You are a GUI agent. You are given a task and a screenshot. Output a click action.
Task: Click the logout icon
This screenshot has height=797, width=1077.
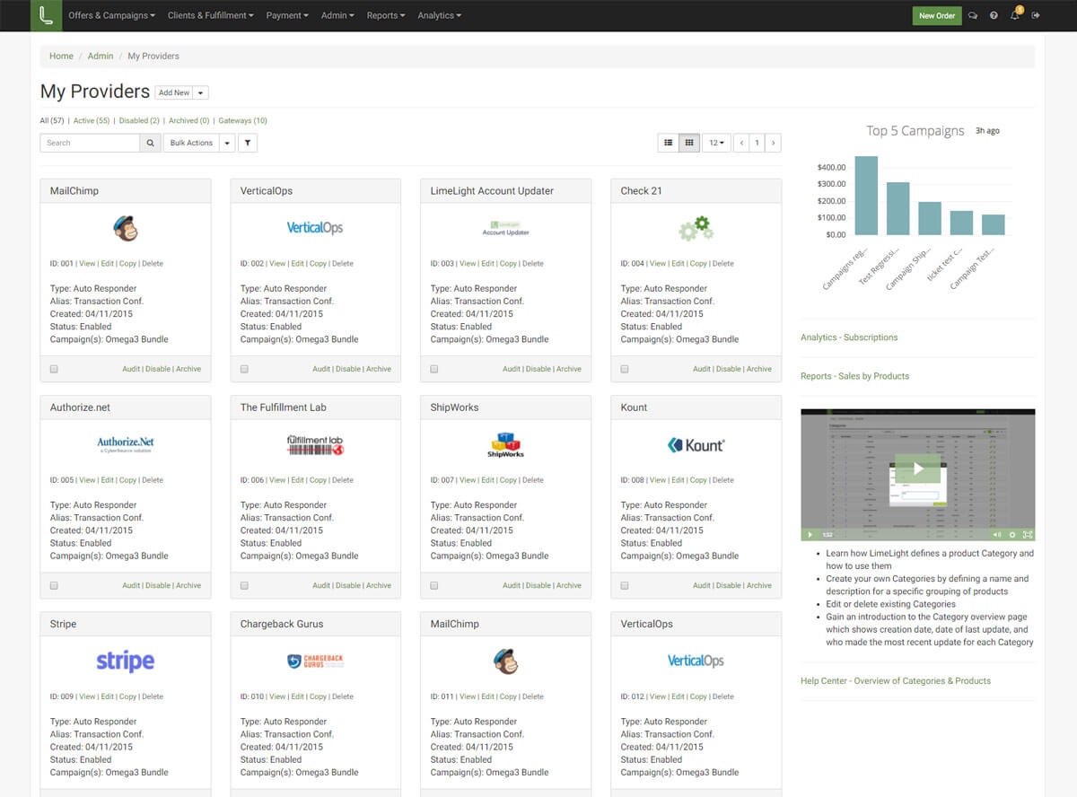pyautogui.click(x=1036, y=15)
